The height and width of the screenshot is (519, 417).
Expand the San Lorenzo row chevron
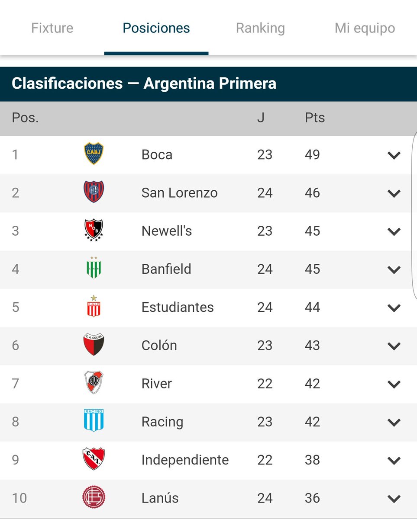pos(394,193)
